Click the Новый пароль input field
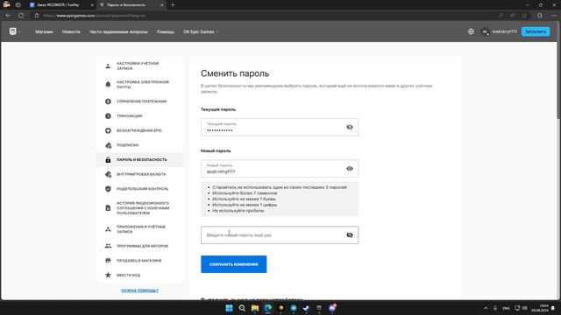The image size is (561, 315). [x=280, y=169]
